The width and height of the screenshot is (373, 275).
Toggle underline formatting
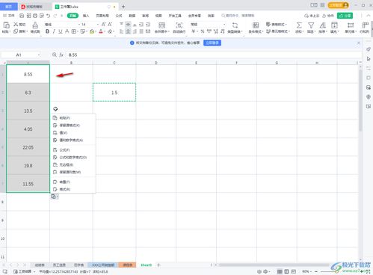61,31
